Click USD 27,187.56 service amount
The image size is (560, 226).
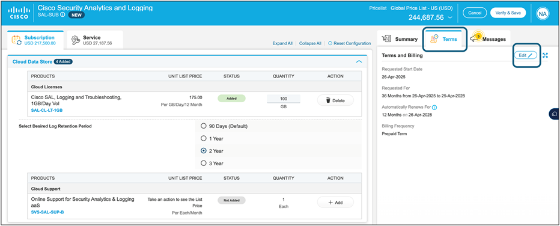[x=97, y=43]
